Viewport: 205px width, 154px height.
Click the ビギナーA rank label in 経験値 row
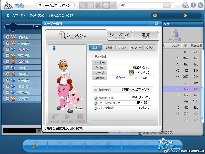tap(120, 78)
